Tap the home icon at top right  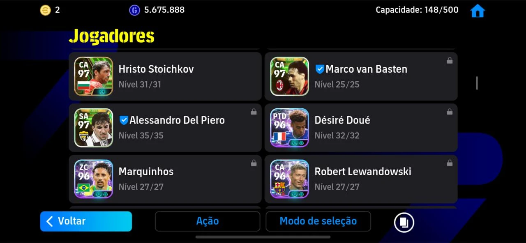478,11
